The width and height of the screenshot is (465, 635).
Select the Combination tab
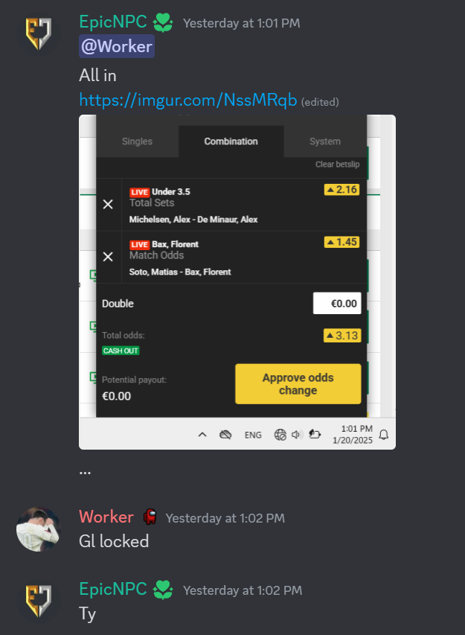pyautogui.click(x=231, y=141)
